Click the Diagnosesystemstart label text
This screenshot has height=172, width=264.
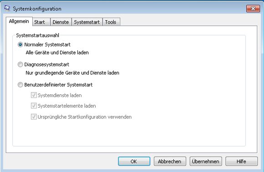[46, 64]
